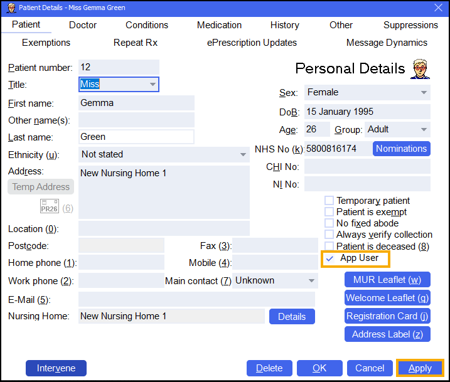The height and width of the screenshot is (382, 450).
Task: Check the Always verify collection option
Action: (329, 235)
